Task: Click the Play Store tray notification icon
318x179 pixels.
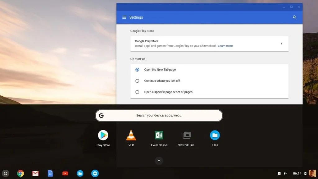Action: pyautogui.click(x=285, y=173)
